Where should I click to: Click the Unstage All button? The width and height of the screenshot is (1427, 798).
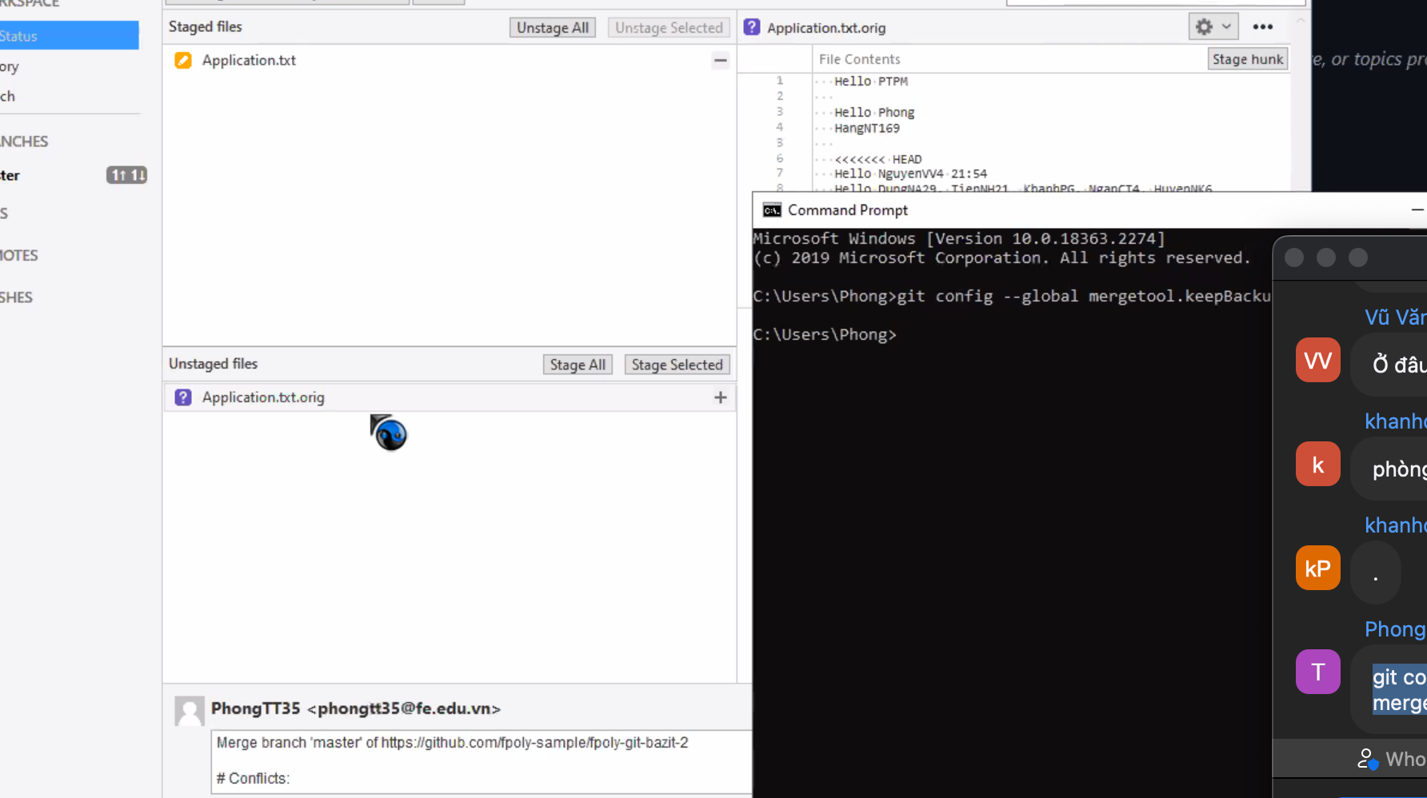point(553,27)
